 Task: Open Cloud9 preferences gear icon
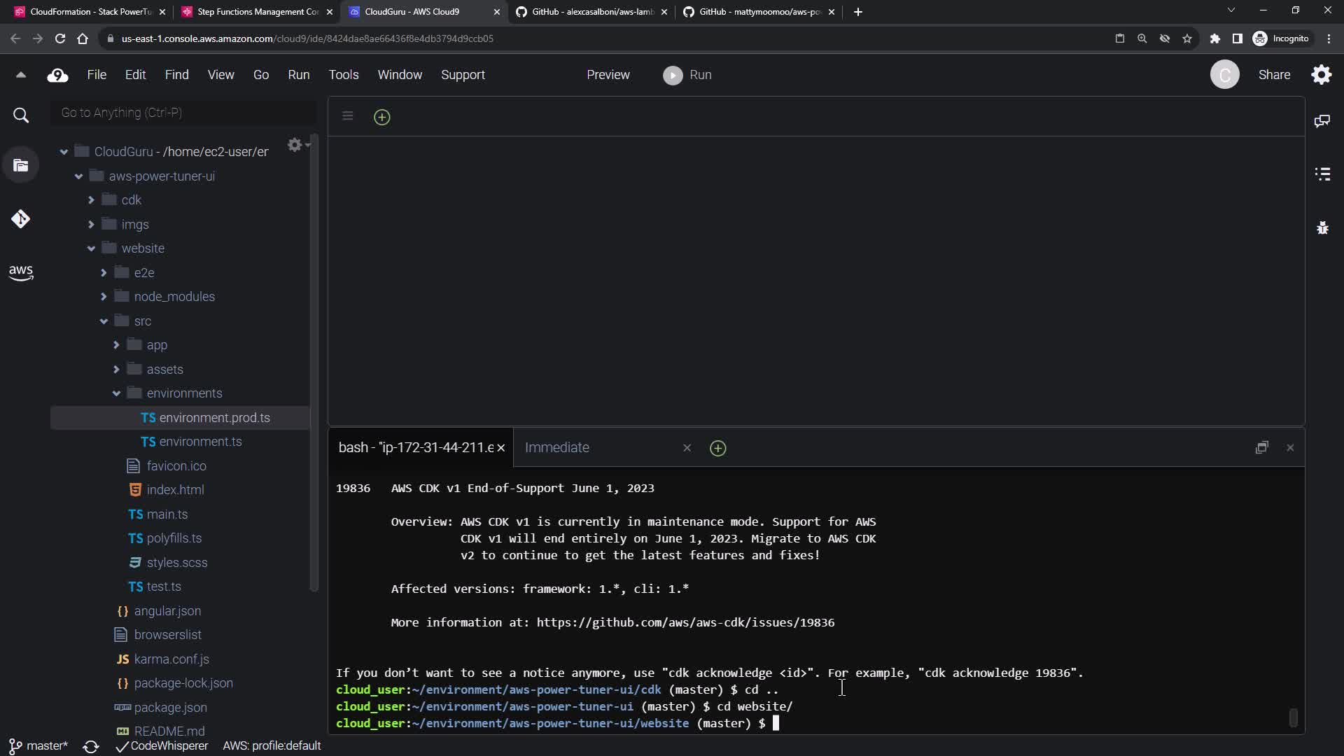click(1322, 75)
